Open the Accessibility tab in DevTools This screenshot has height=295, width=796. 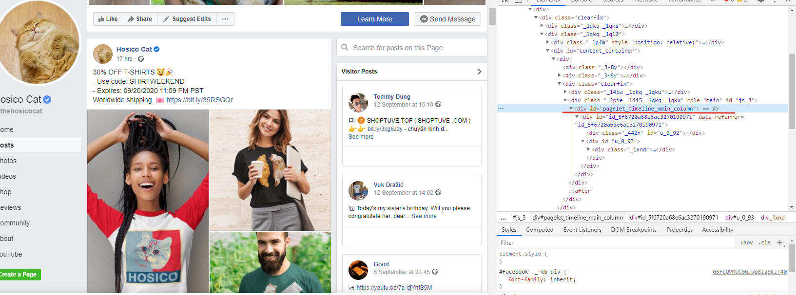718,230
